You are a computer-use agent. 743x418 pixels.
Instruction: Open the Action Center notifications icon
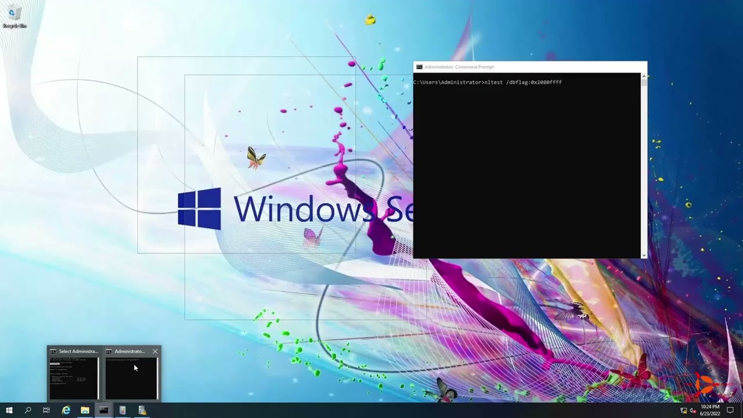[730, 410]
